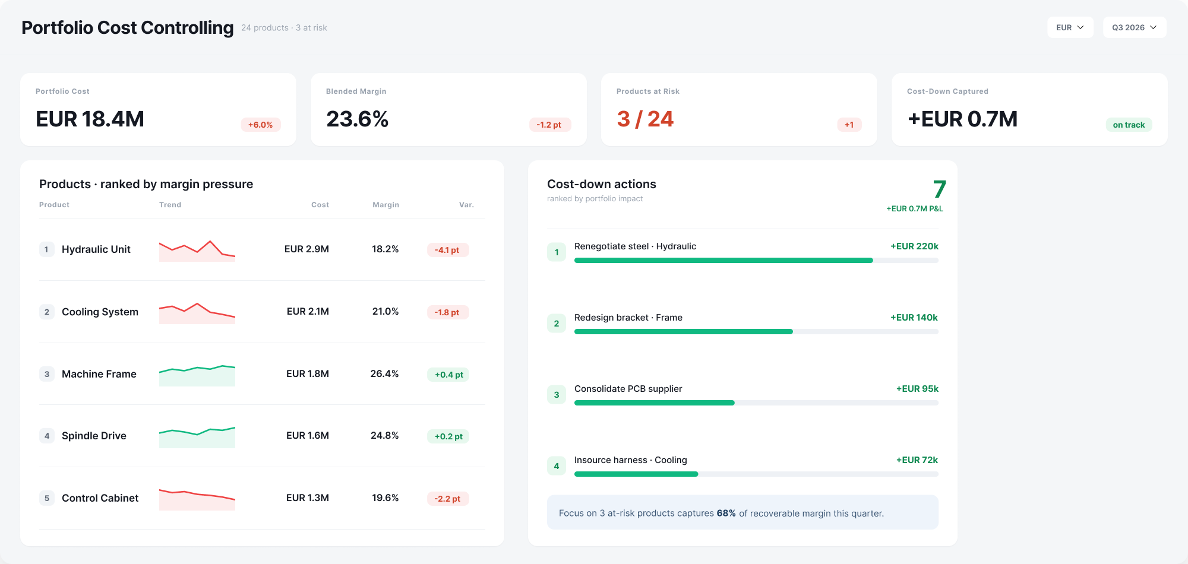Click the -4.1 pt variance badge
The image size is (1188, 564).
pos(447,250)
